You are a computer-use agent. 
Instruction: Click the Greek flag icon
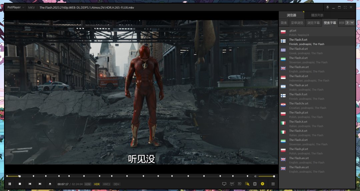point(283,50)
